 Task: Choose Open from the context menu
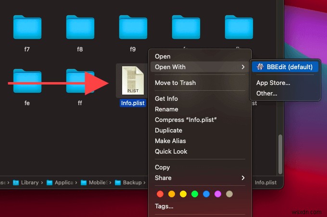click(163, 56)
